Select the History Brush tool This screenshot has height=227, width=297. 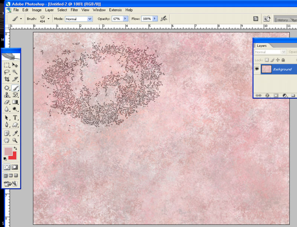15,95
